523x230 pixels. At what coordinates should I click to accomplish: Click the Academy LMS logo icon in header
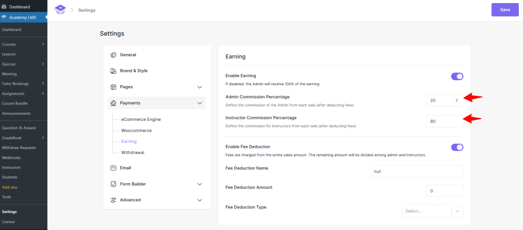(x=60, y=10)
